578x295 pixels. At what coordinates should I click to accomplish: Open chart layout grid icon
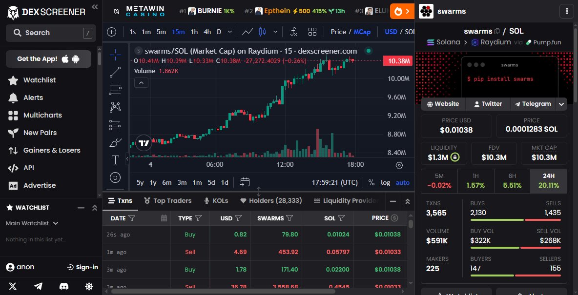point(312,32)
